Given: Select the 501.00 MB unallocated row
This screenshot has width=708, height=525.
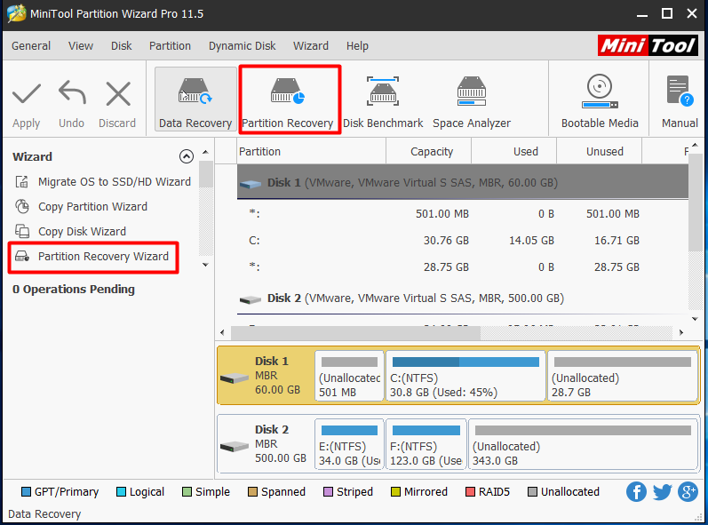Looking at the screenshot, I should (x=462, y=214).
